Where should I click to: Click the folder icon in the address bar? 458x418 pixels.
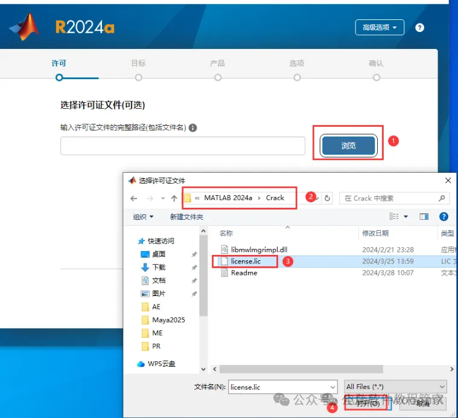[188, 198]
